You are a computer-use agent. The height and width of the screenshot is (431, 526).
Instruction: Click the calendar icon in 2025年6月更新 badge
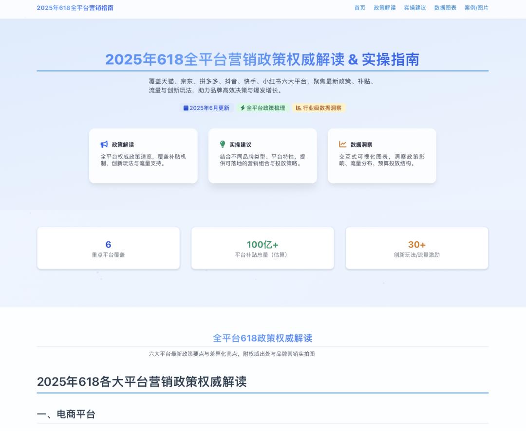[x=186, y=108]
